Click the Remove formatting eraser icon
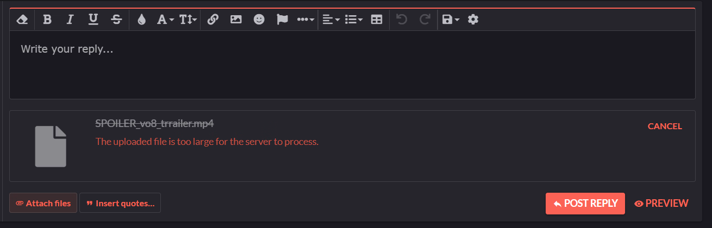 [x=22, y=20]
